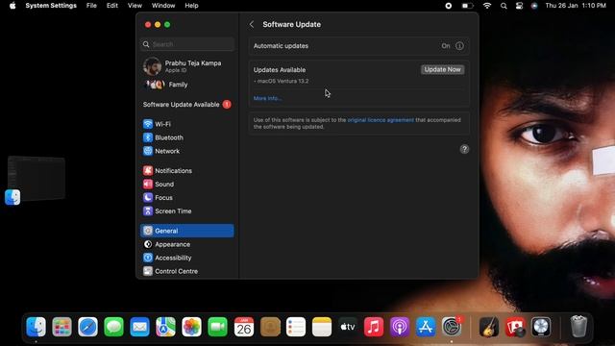The image size is (615, 346).
Task: Open the System Settings menu
Action: click(x=51, y=6)
